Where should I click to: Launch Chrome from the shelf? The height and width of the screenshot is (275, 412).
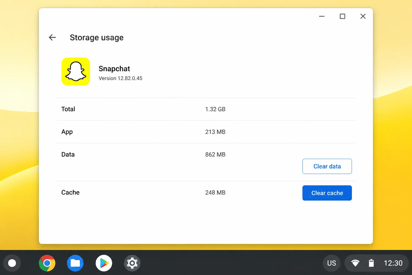click(x=47, y=263)
